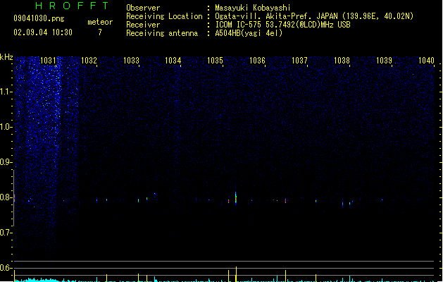Click the HROFFT title text

pyautogui.click(x=72, y=6)
